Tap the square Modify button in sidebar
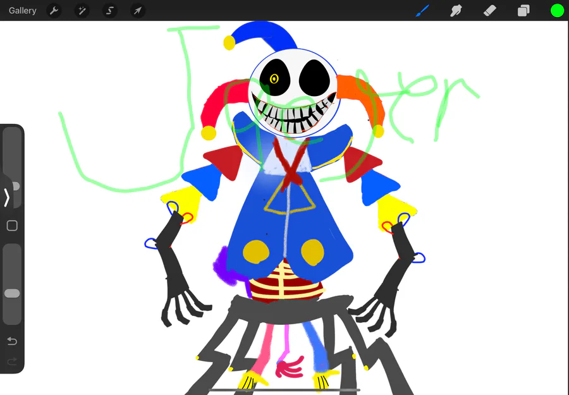This screenshot has height=395, width=569. (x=12, y=226)
